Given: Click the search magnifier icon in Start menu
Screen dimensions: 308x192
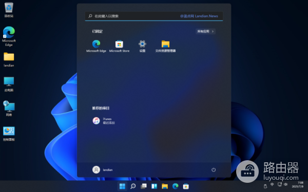Looking at the screenshot, I should point(90,16).
